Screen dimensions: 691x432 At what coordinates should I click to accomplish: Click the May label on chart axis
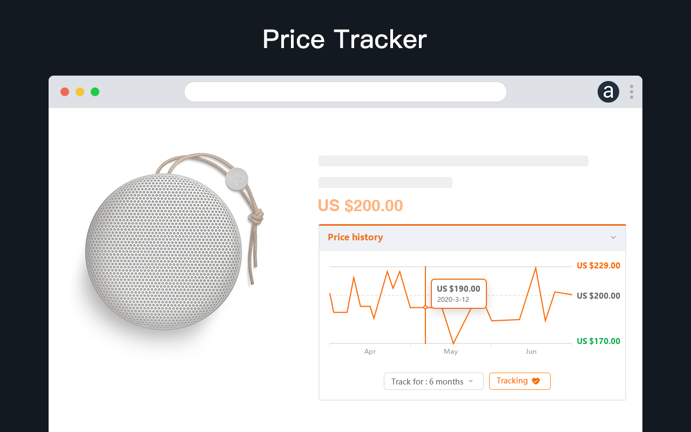click(451, 352)
